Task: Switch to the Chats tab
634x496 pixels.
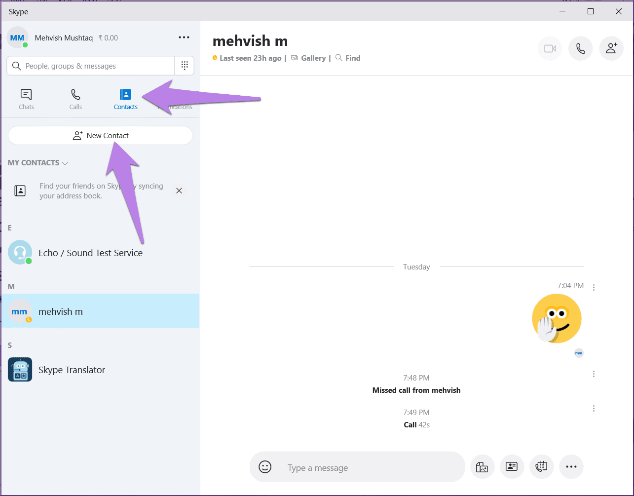Action: [26, 99]
